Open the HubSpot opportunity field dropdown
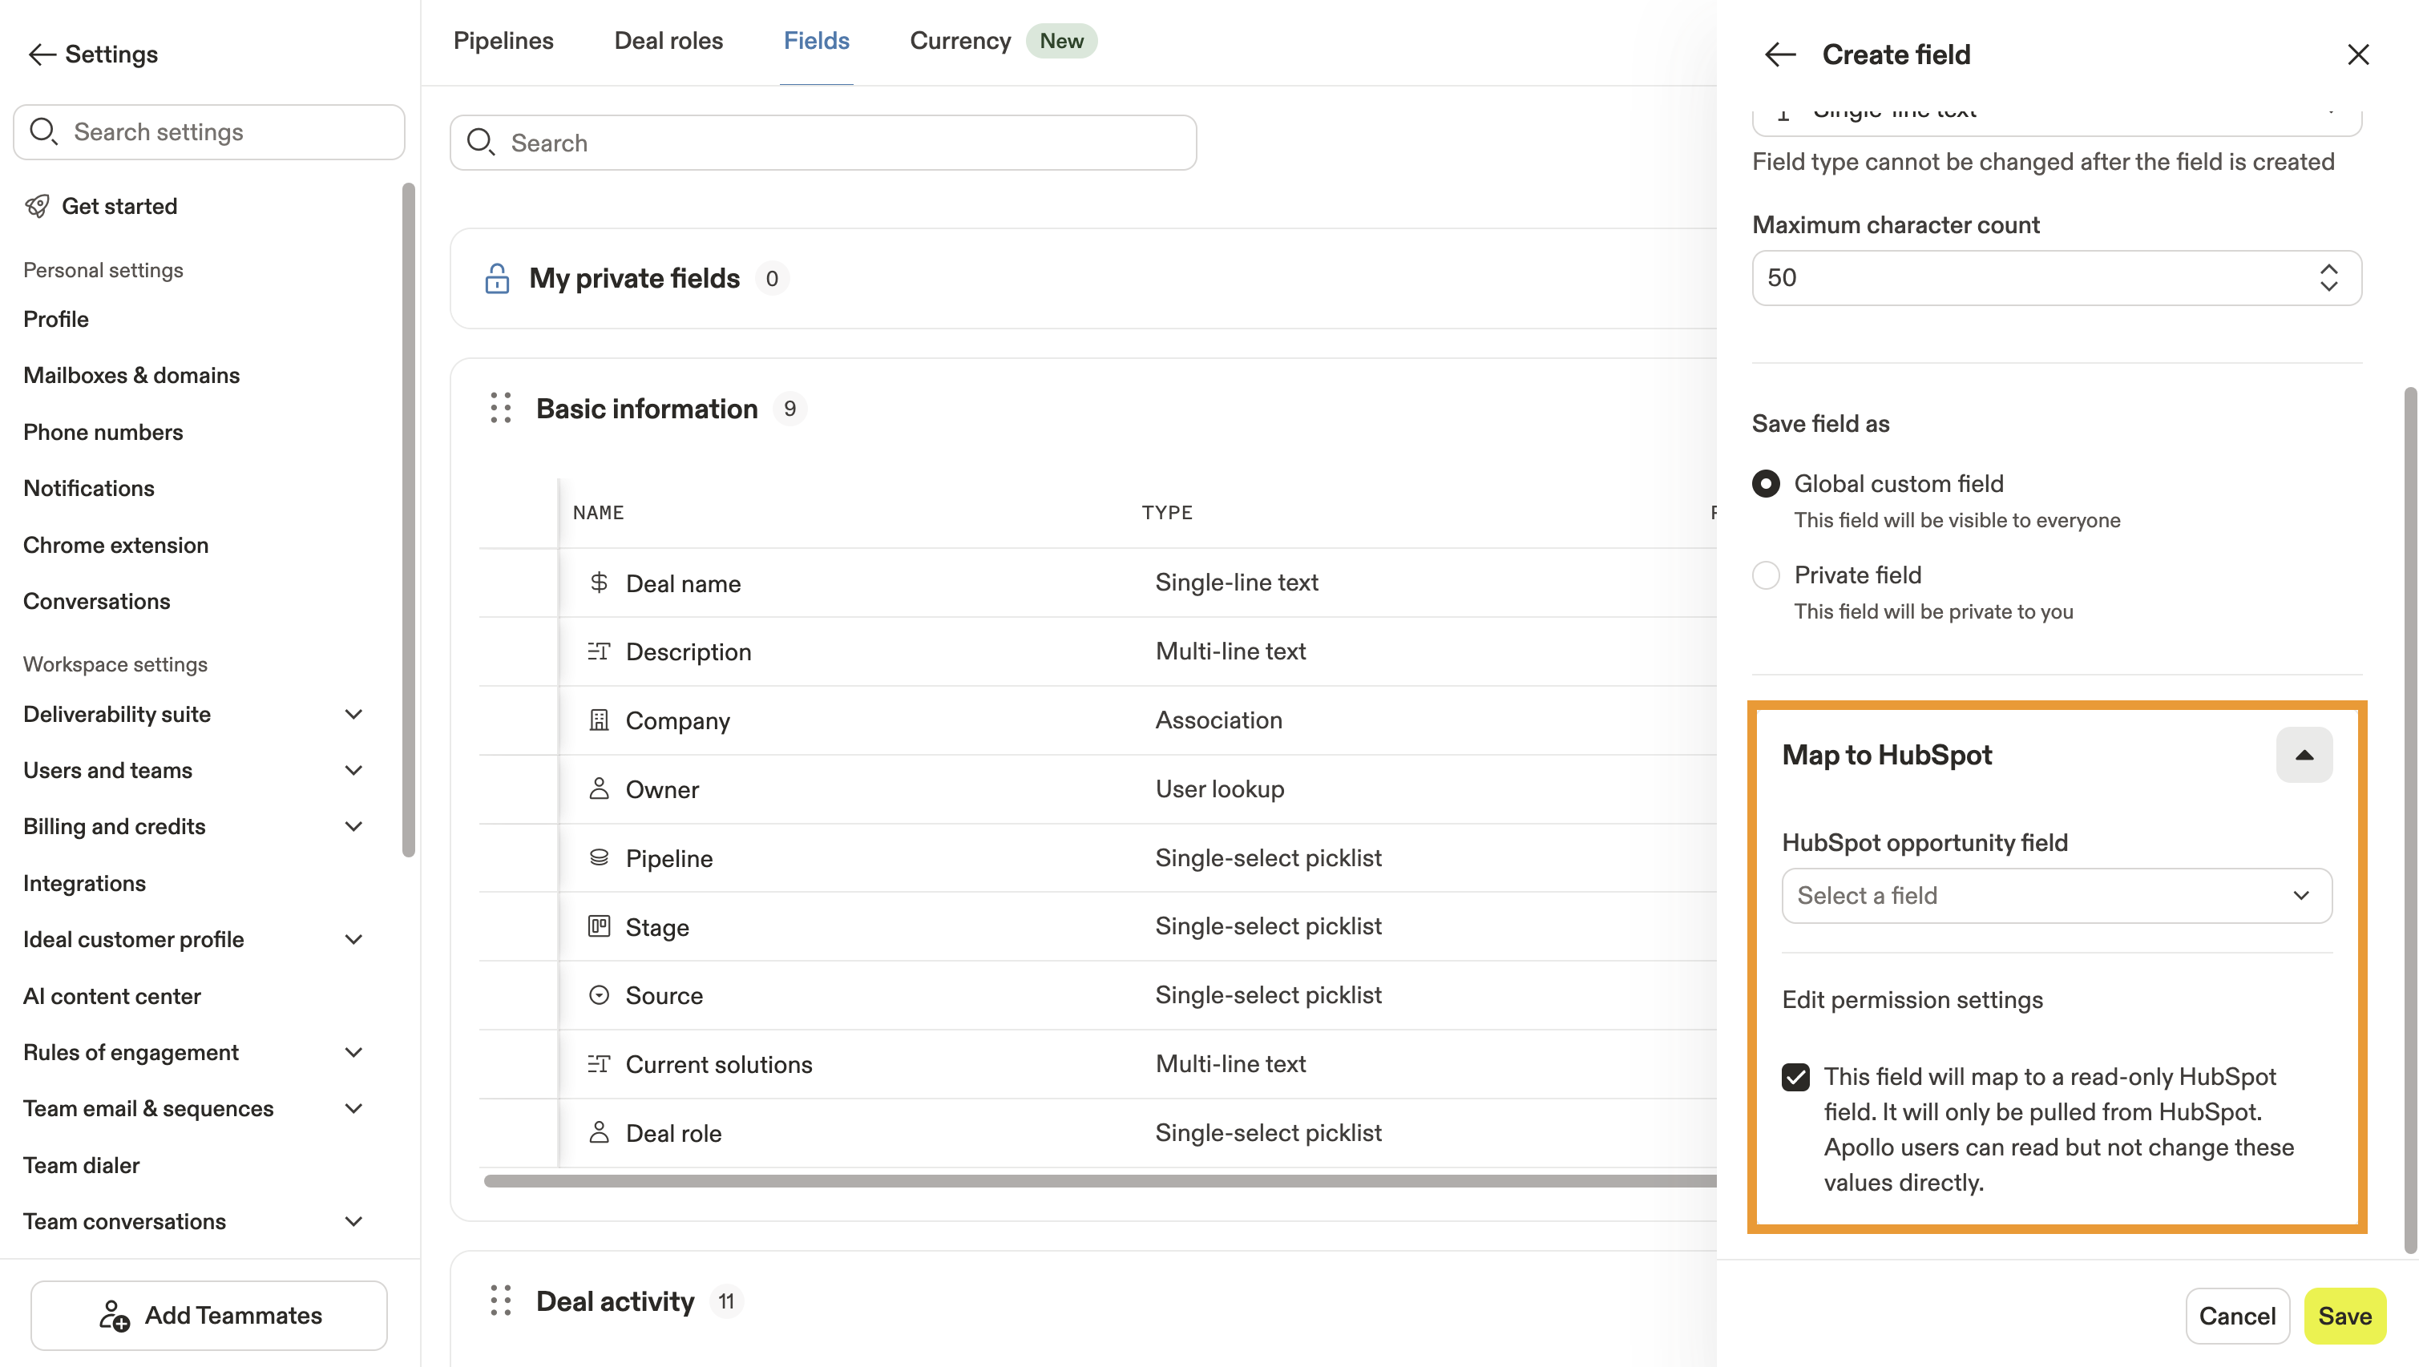 (x=2057, y=896)
